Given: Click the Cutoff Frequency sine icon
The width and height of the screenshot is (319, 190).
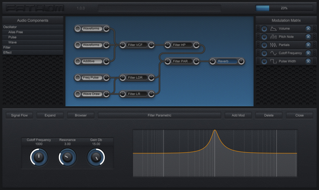Looking at the screenshot, I should click(x=273, y=53).
